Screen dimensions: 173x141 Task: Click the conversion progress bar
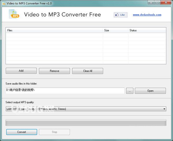(x=86, y=123)
